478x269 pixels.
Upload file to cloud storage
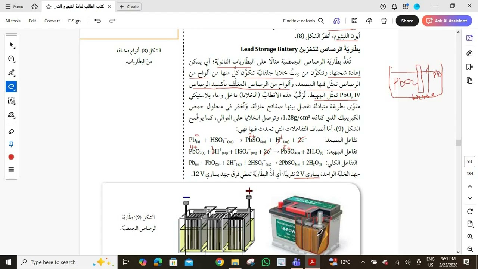(369, 21)
